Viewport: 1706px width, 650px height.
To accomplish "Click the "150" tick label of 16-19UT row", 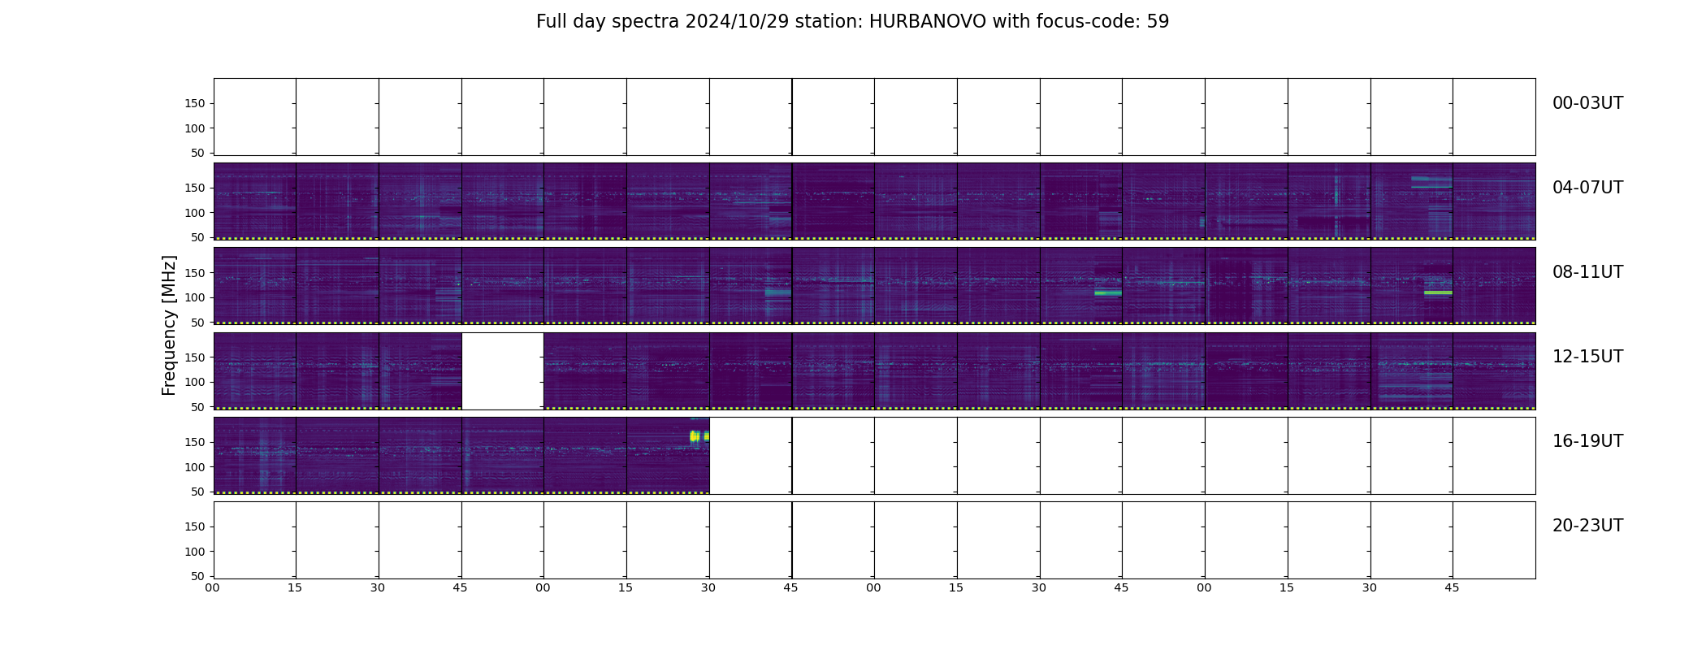I will click(x=195, y=442).
